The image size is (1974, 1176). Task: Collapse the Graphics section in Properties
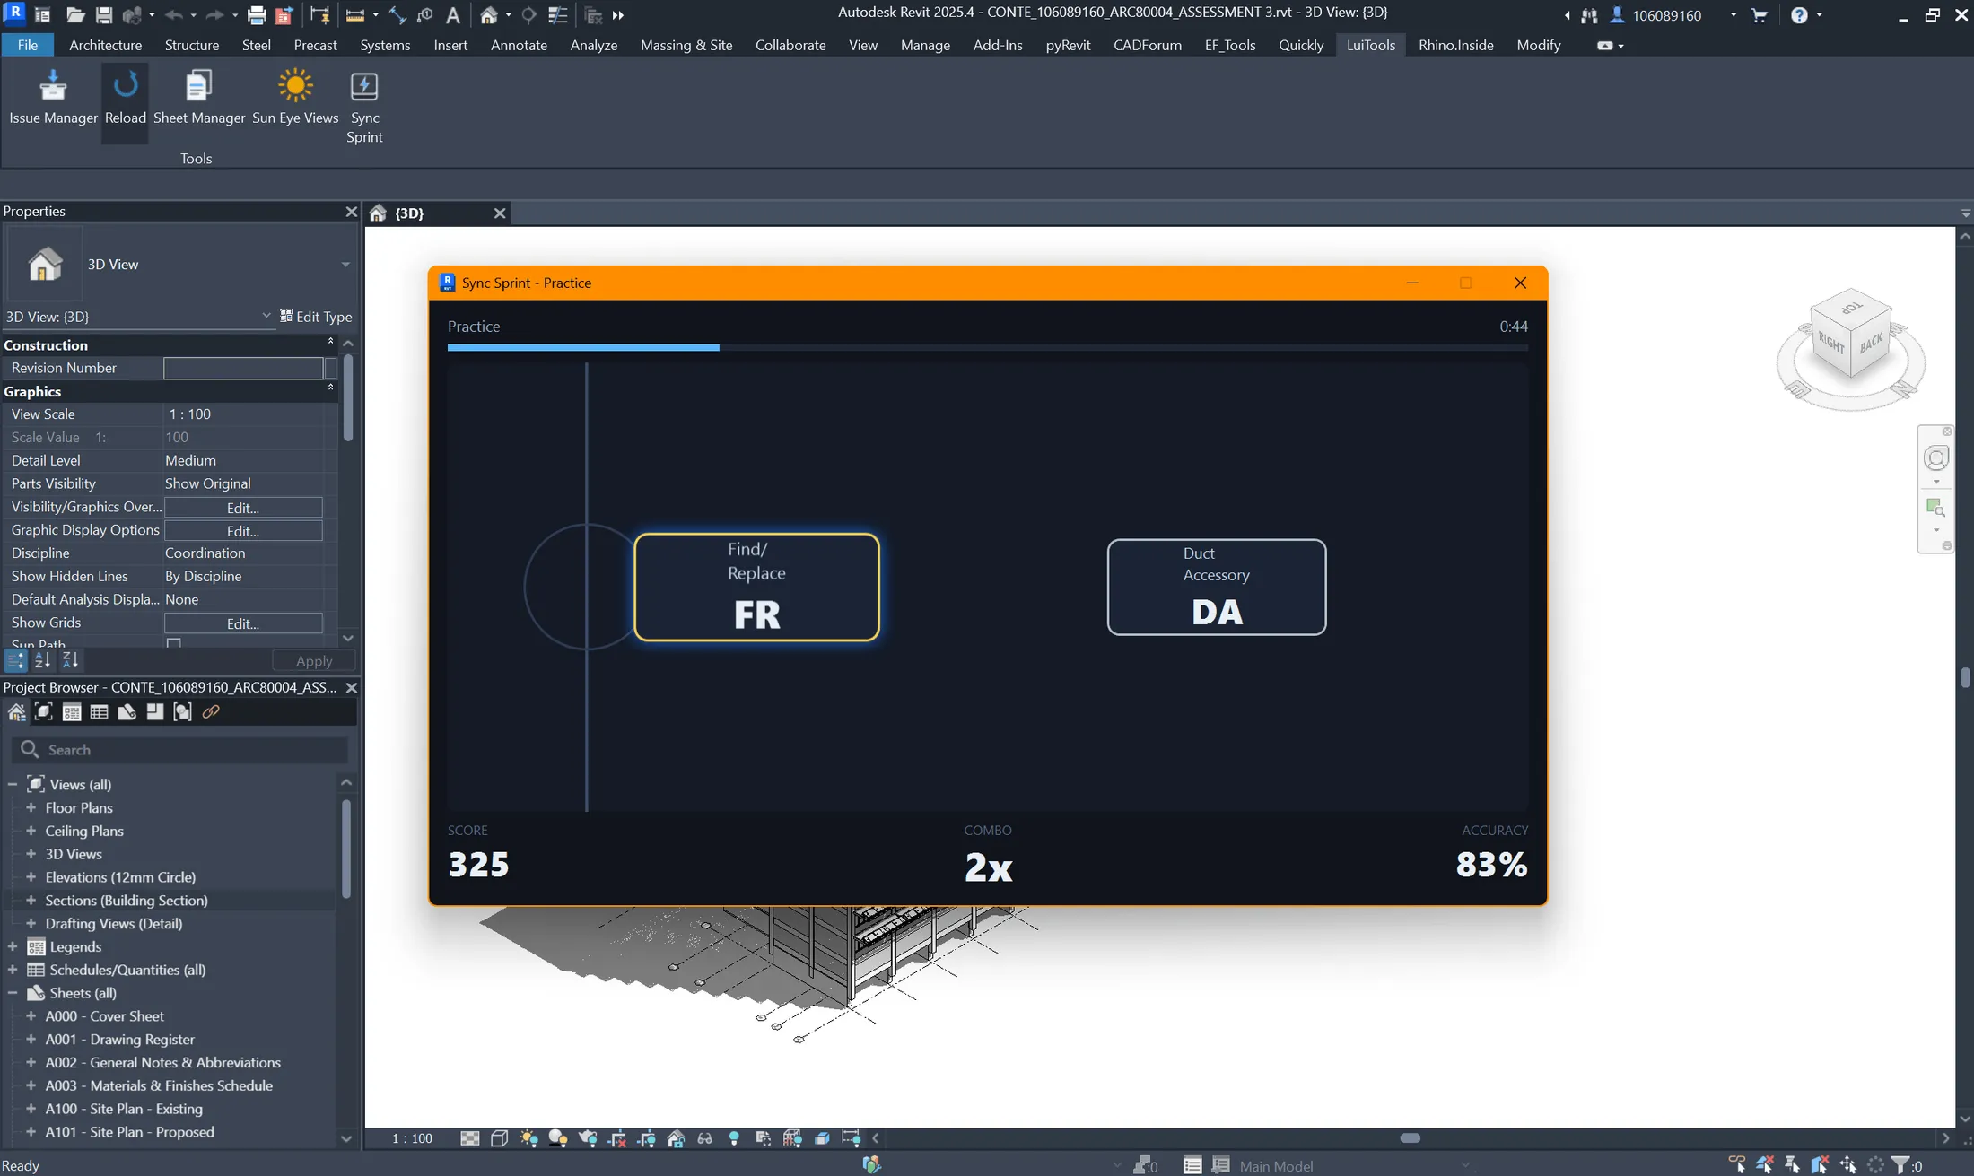pyautogui.click(x=330, y=388)
